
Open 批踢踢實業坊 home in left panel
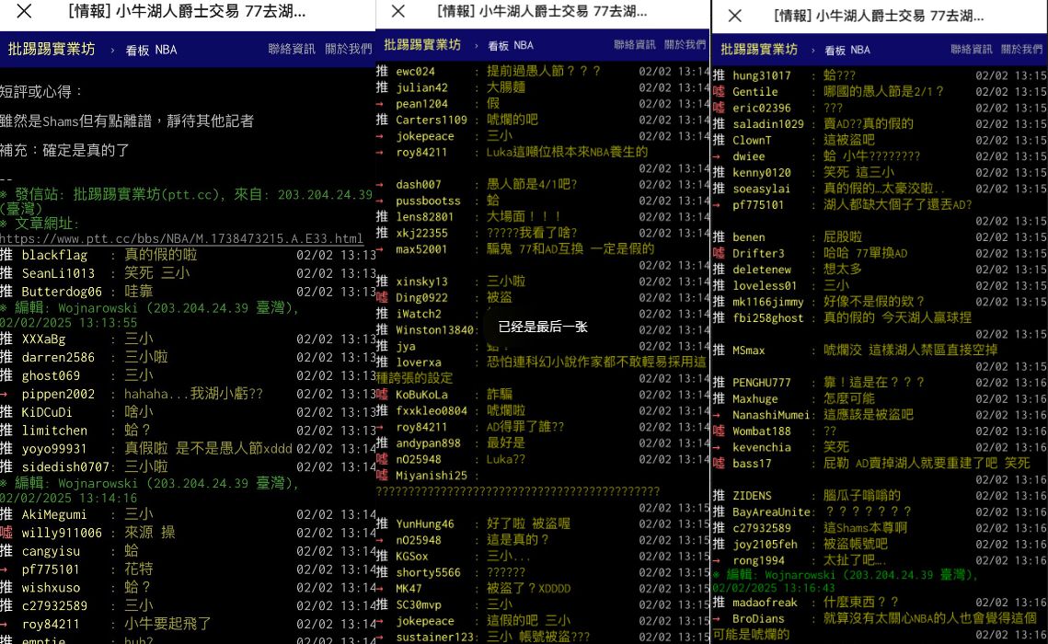coord(51,50)
